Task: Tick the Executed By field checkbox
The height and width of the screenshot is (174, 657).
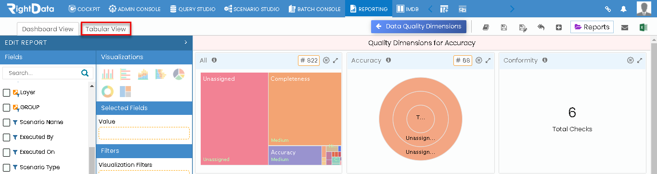Action: [7, 137]
